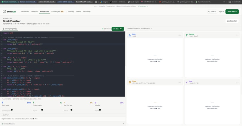
Task: Adjust the Time to expiry slider handle
Action: pyautogui.click(x=42, y=110)
